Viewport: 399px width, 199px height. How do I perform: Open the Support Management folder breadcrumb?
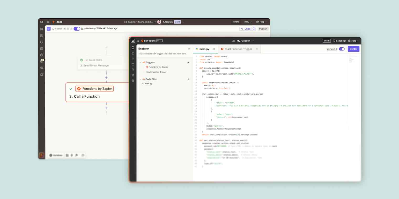(x=138, y=22)
